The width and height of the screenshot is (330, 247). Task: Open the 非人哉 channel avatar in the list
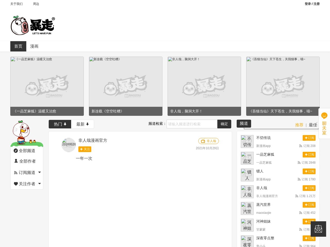tap(247, 192)
